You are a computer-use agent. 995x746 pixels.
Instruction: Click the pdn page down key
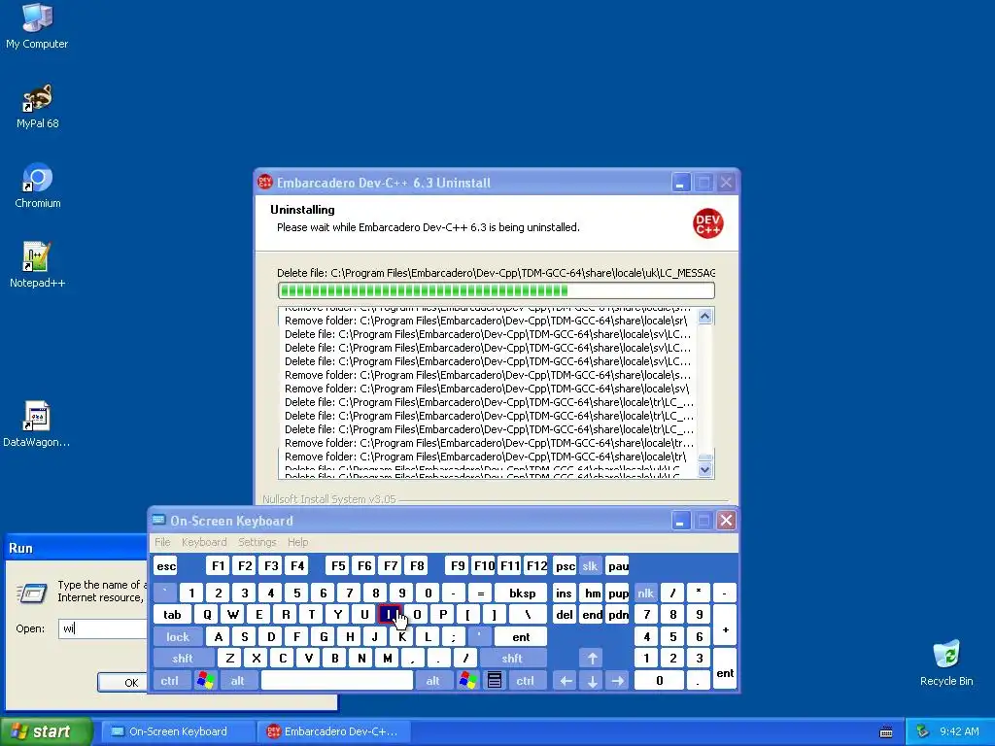click(618, 614)
